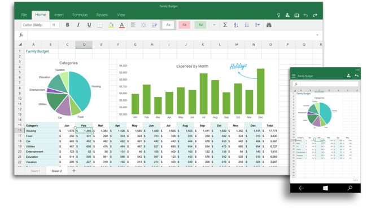371x208 pixels.
Task: Click the AutoSum sigma icon
Action: coord(225,25)
